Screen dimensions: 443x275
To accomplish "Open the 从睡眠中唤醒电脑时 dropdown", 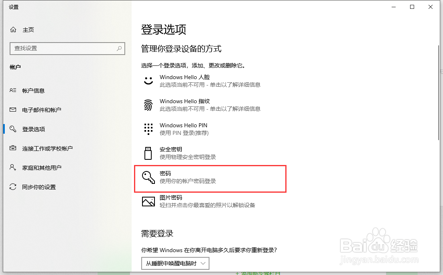I will pyautogui.click(x=175, y=263).
